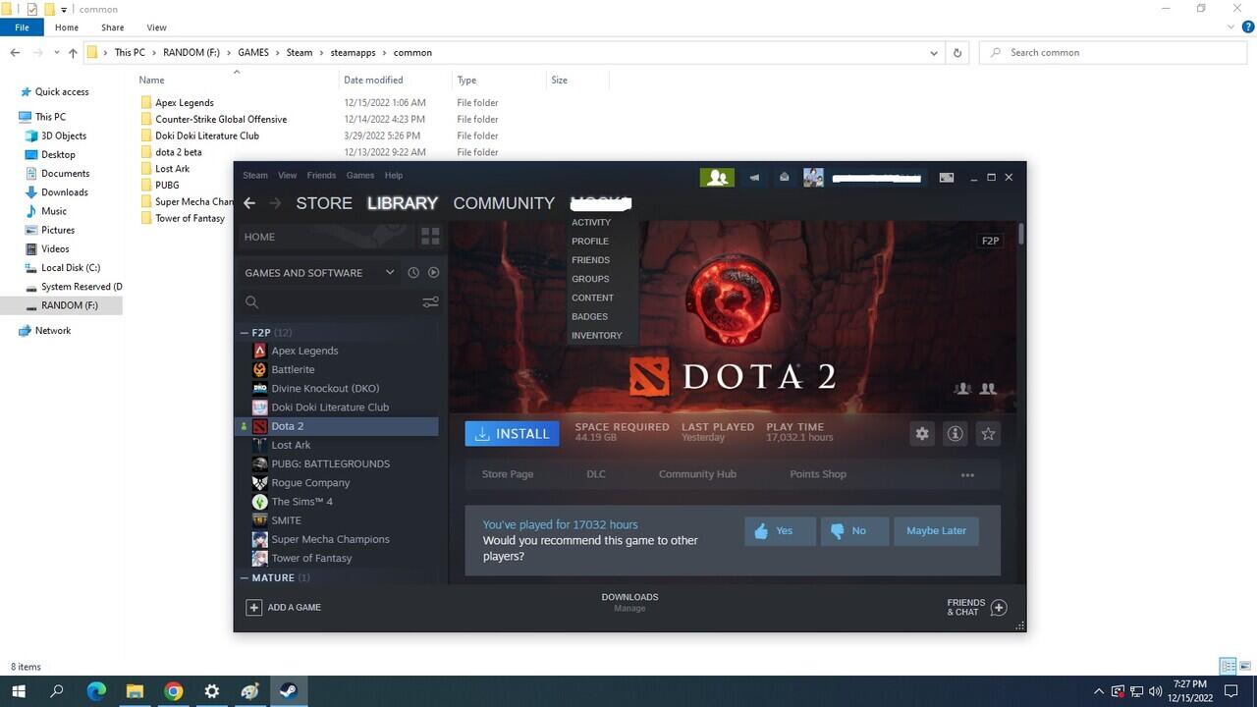Image resolution: width=1257 pixels, height=707 pixels.
Task: Switch to Steam collections grid view icon
Action: tap(430, 237)
